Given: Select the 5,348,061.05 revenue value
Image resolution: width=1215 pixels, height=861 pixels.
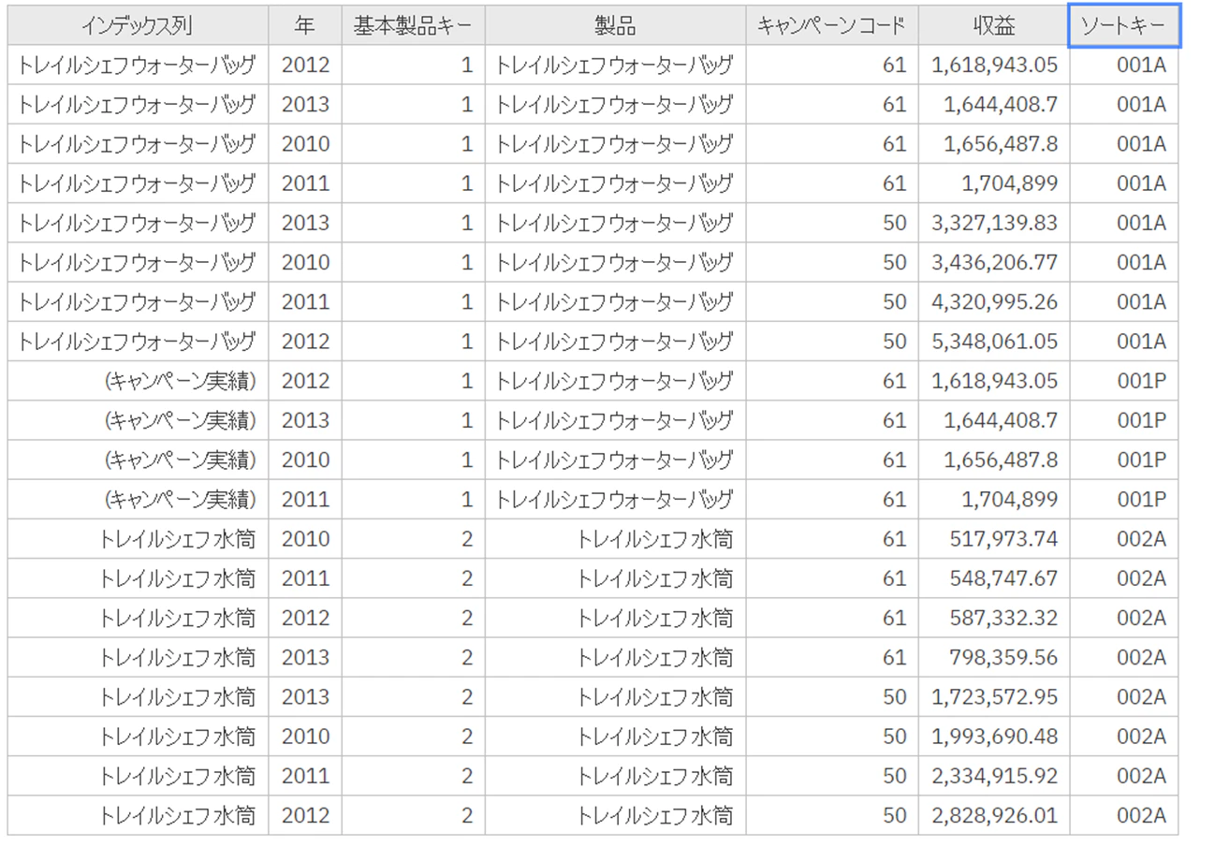Looking at the screenshot, I should [x=994, y=342].
